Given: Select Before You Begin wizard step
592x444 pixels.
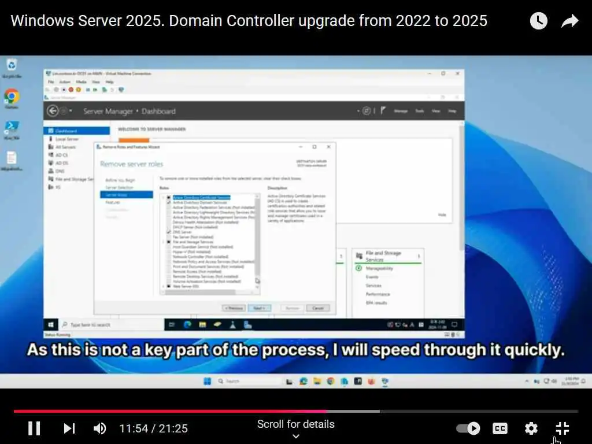Looking at the screenshot, I should [x=120, y=180].
